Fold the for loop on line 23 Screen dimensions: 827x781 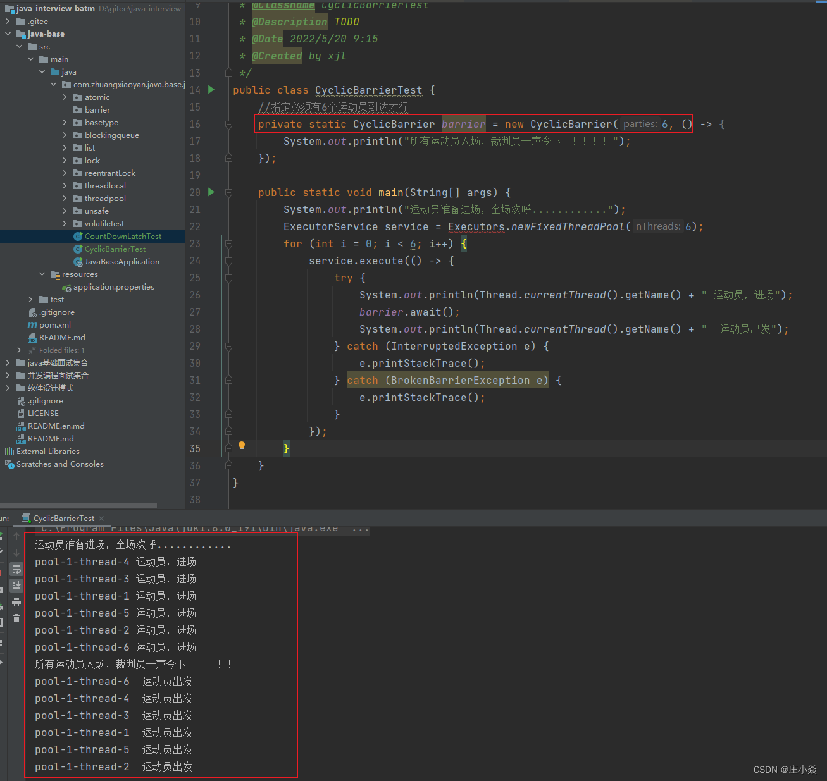[x=228, y=244]
